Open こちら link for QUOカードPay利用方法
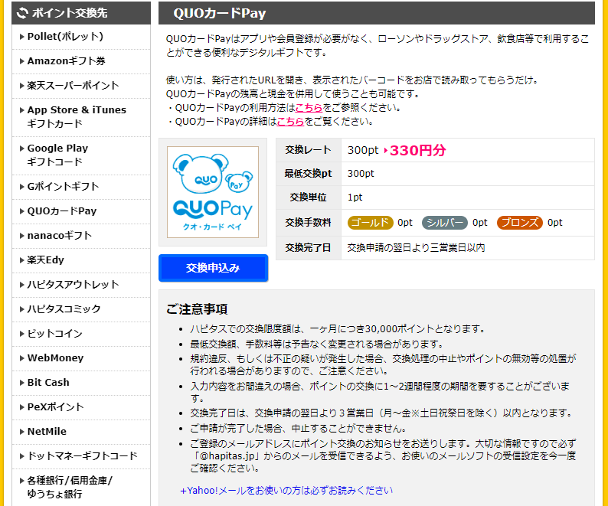The image size is (608, 506). pyautogui.click(x=309, y=108)
